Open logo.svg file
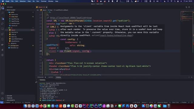194x109 pixels. click(x=14, y=37)
